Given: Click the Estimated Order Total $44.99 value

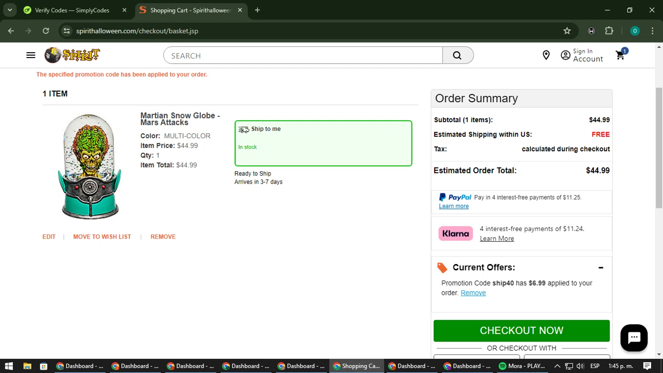Looking at the screenshot, I should [598, 170].
